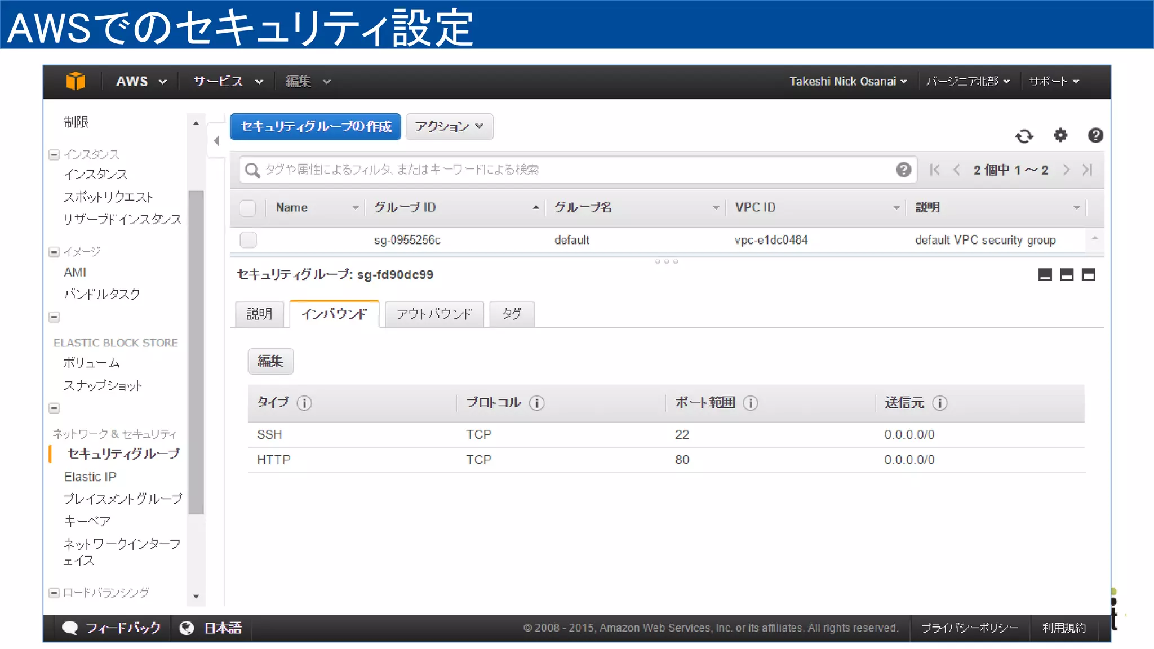Open the 説明 column dropdown arrow
This screenshot has height=649, width=1154.
tap(1076, 208)
